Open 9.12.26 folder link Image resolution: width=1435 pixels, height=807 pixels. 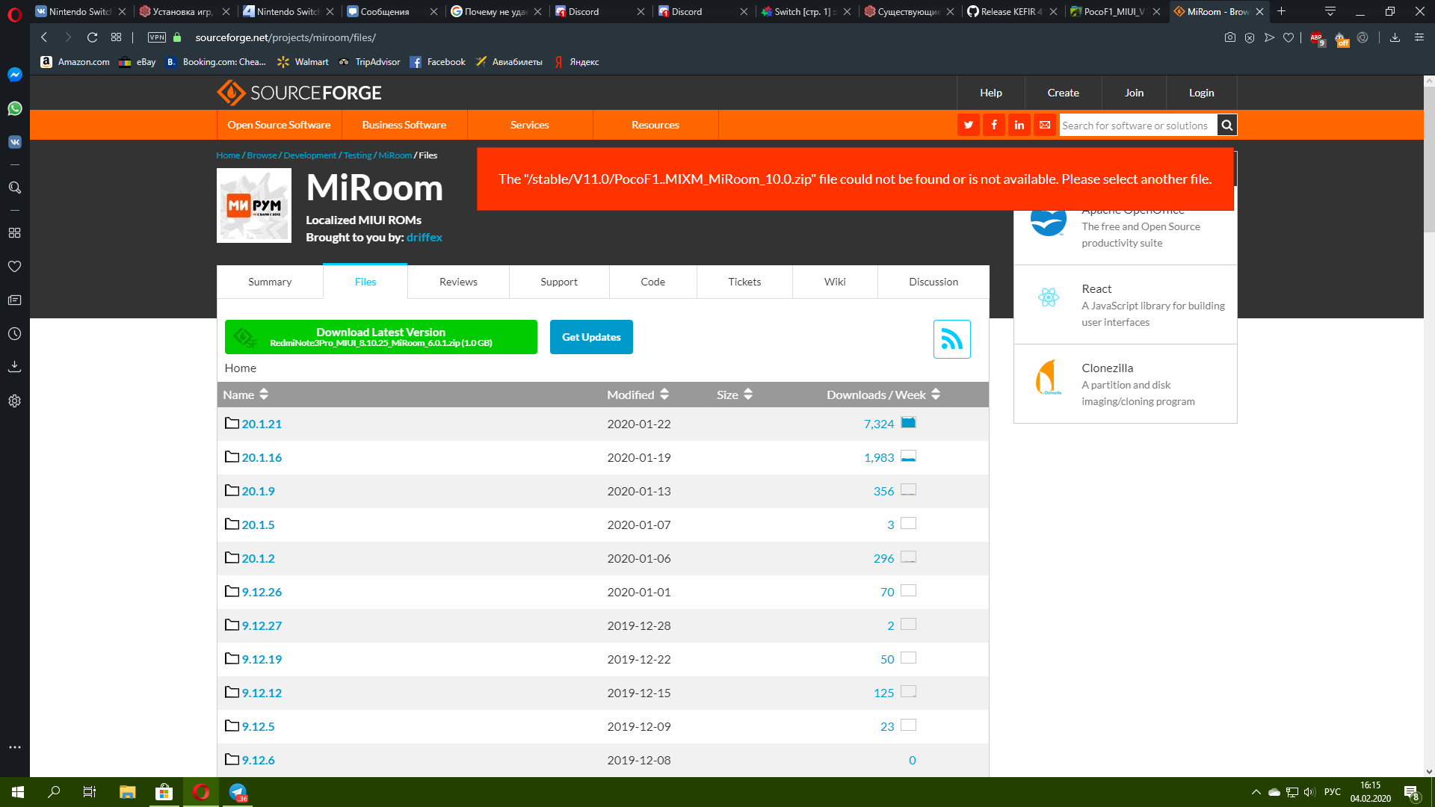pos(262,592)
